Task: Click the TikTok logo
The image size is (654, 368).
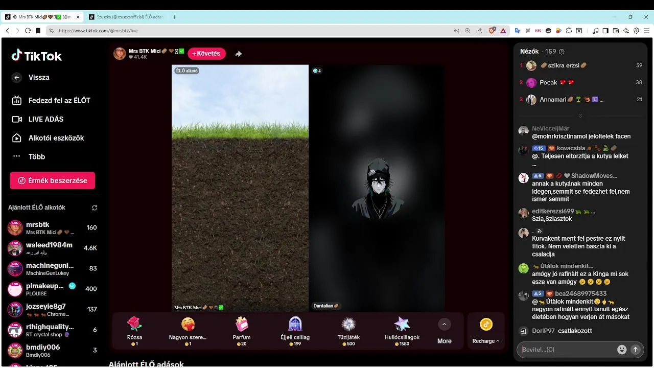Action: (37, 56)
